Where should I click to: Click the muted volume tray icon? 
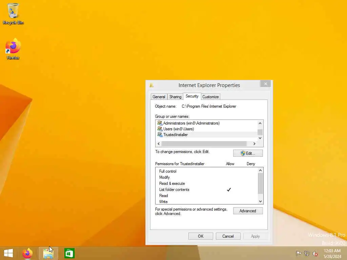click(x=315, y=254)
